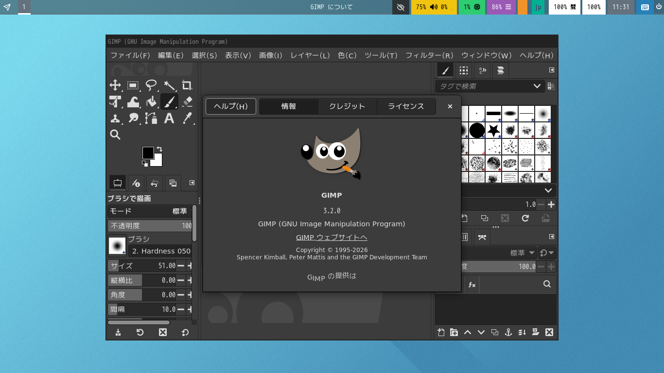Switch to the クレジット tab
The height and width of the screenshot is (373, 664).
pos(347,106)
